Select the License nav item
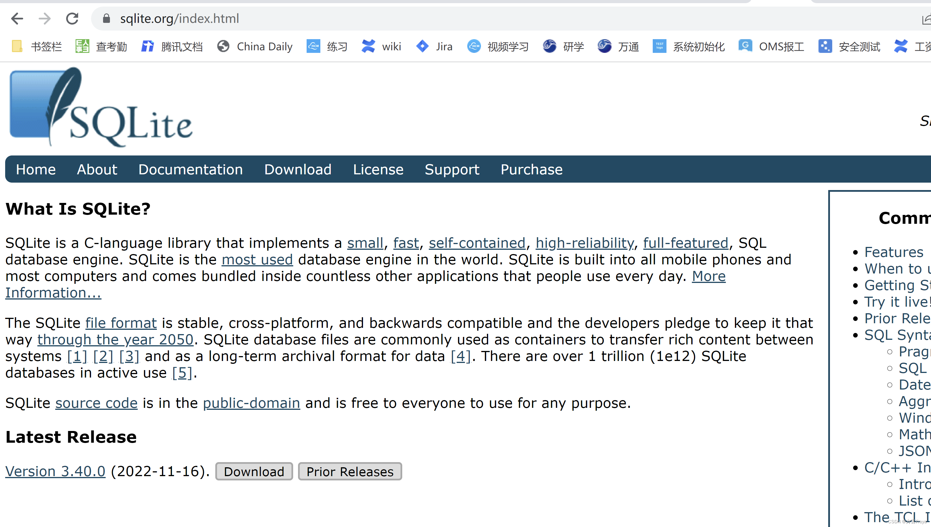The height and width of the screenshot is (527, 931). coord(378,169)
